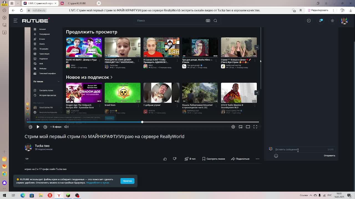This screenshot has height=199, width=355.
Task: Open the taskbar clock and date
Action: pyautogui.click(x=339, y=195)
